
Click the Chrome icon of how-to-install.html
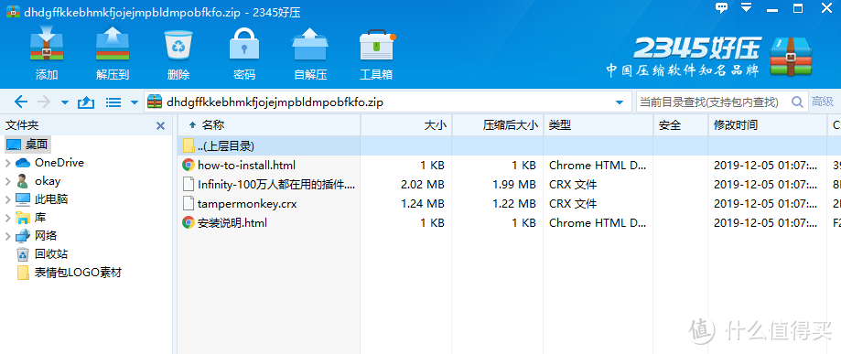pos(189,166)
